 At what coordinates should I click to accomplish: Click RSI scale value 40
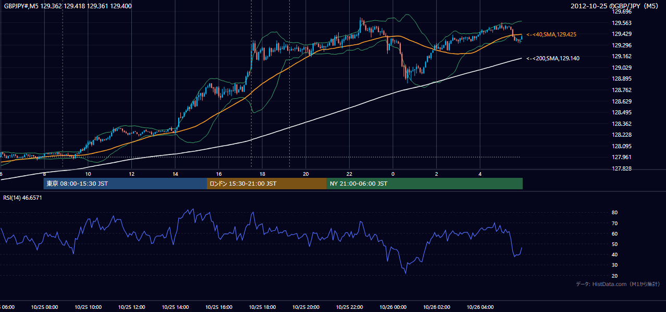(x=614, y=255)
